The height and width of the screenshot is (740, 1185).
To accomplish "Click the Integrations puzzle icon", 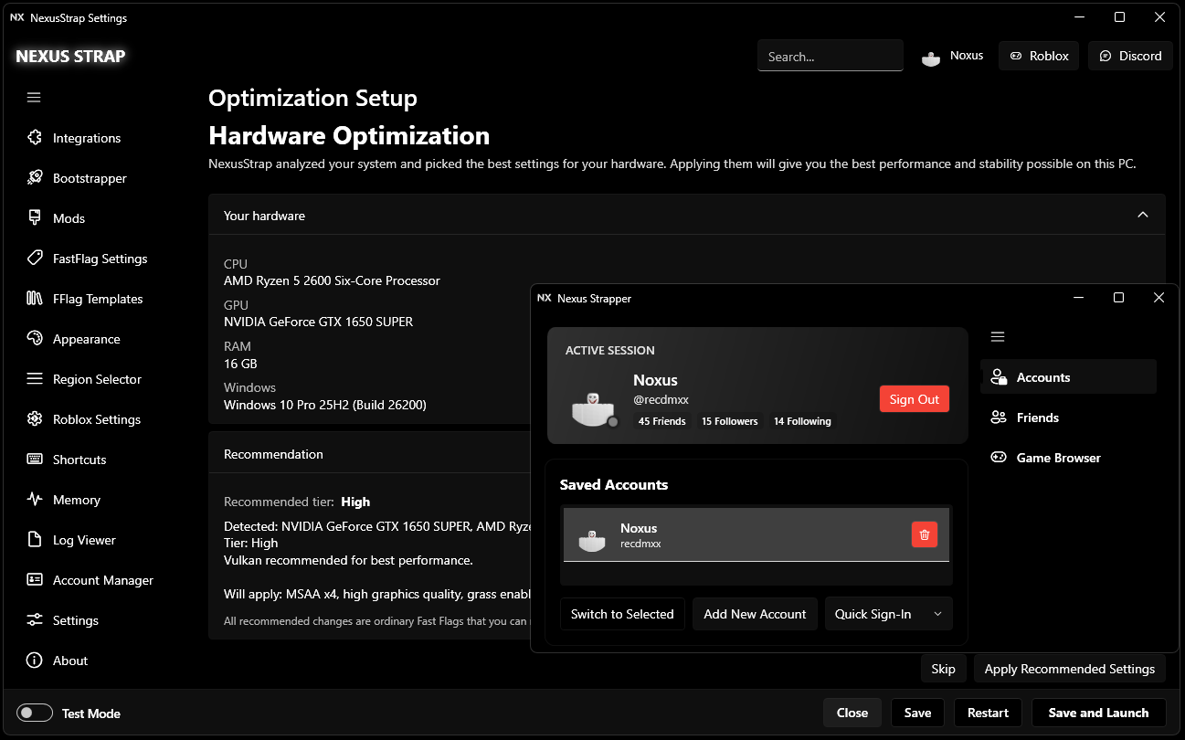I will (35, 138).
